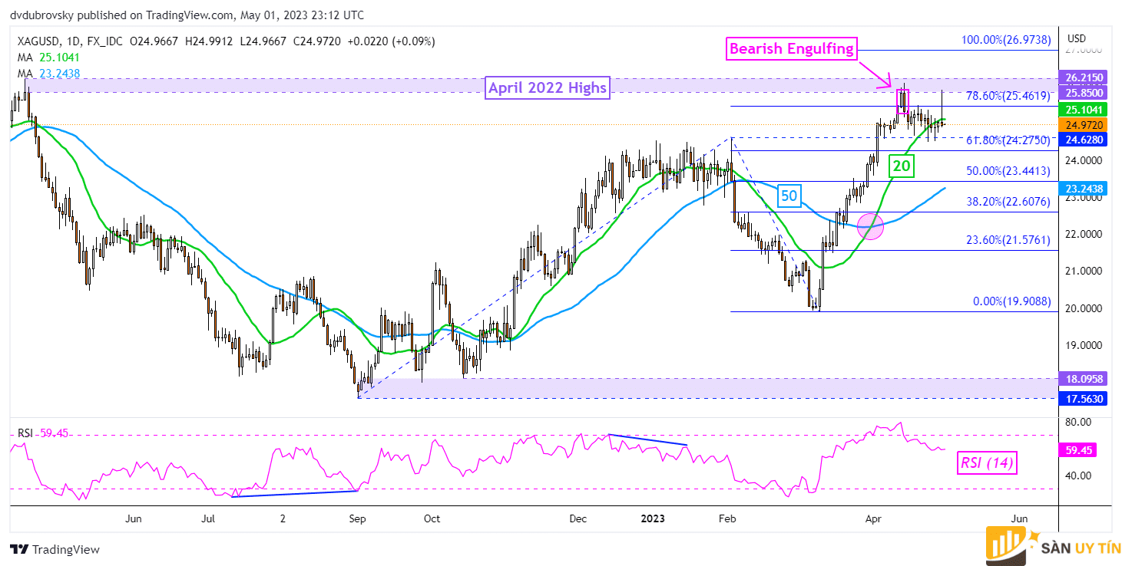The height and width of the screenshot is (566, 1122).
Task: Click the 22.0000 price axis tick
Action: pyautogui.click(x=1085, y=234)
